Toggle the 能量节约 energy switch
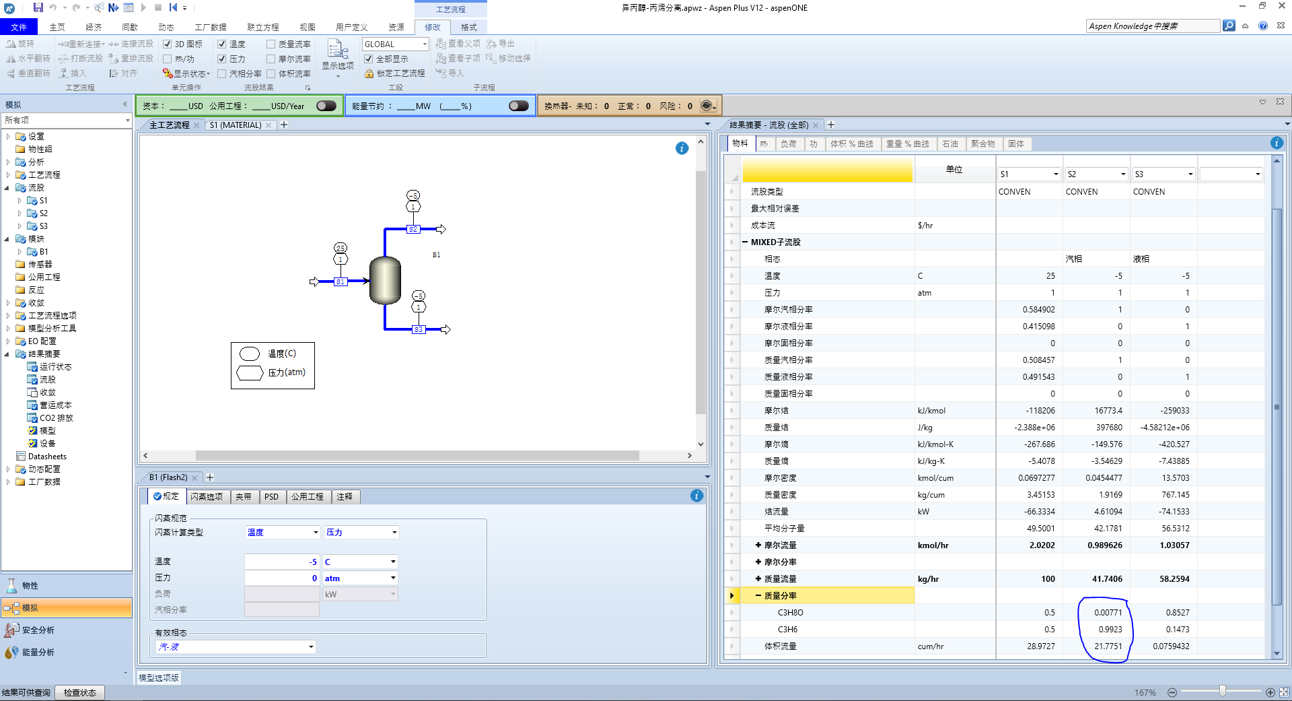The height and width of the screenshot is (701, 1292). tap(519, 106)
